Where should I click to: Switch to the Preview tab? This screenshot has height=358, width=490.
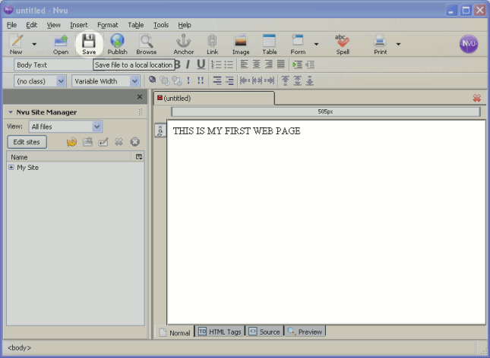tap(305, 331)
